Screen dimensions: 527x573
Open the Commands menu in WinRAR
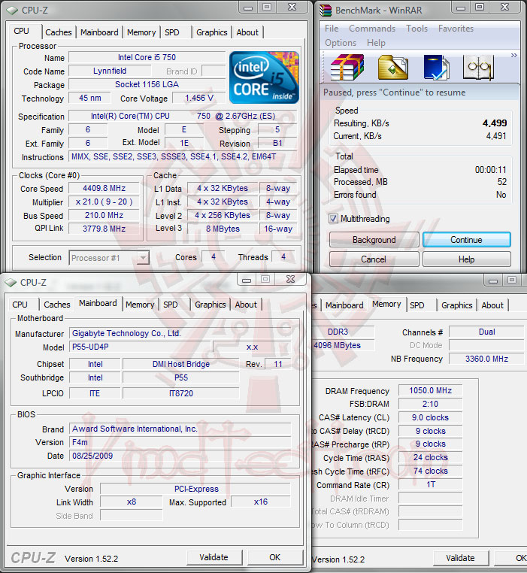(372, 29)
